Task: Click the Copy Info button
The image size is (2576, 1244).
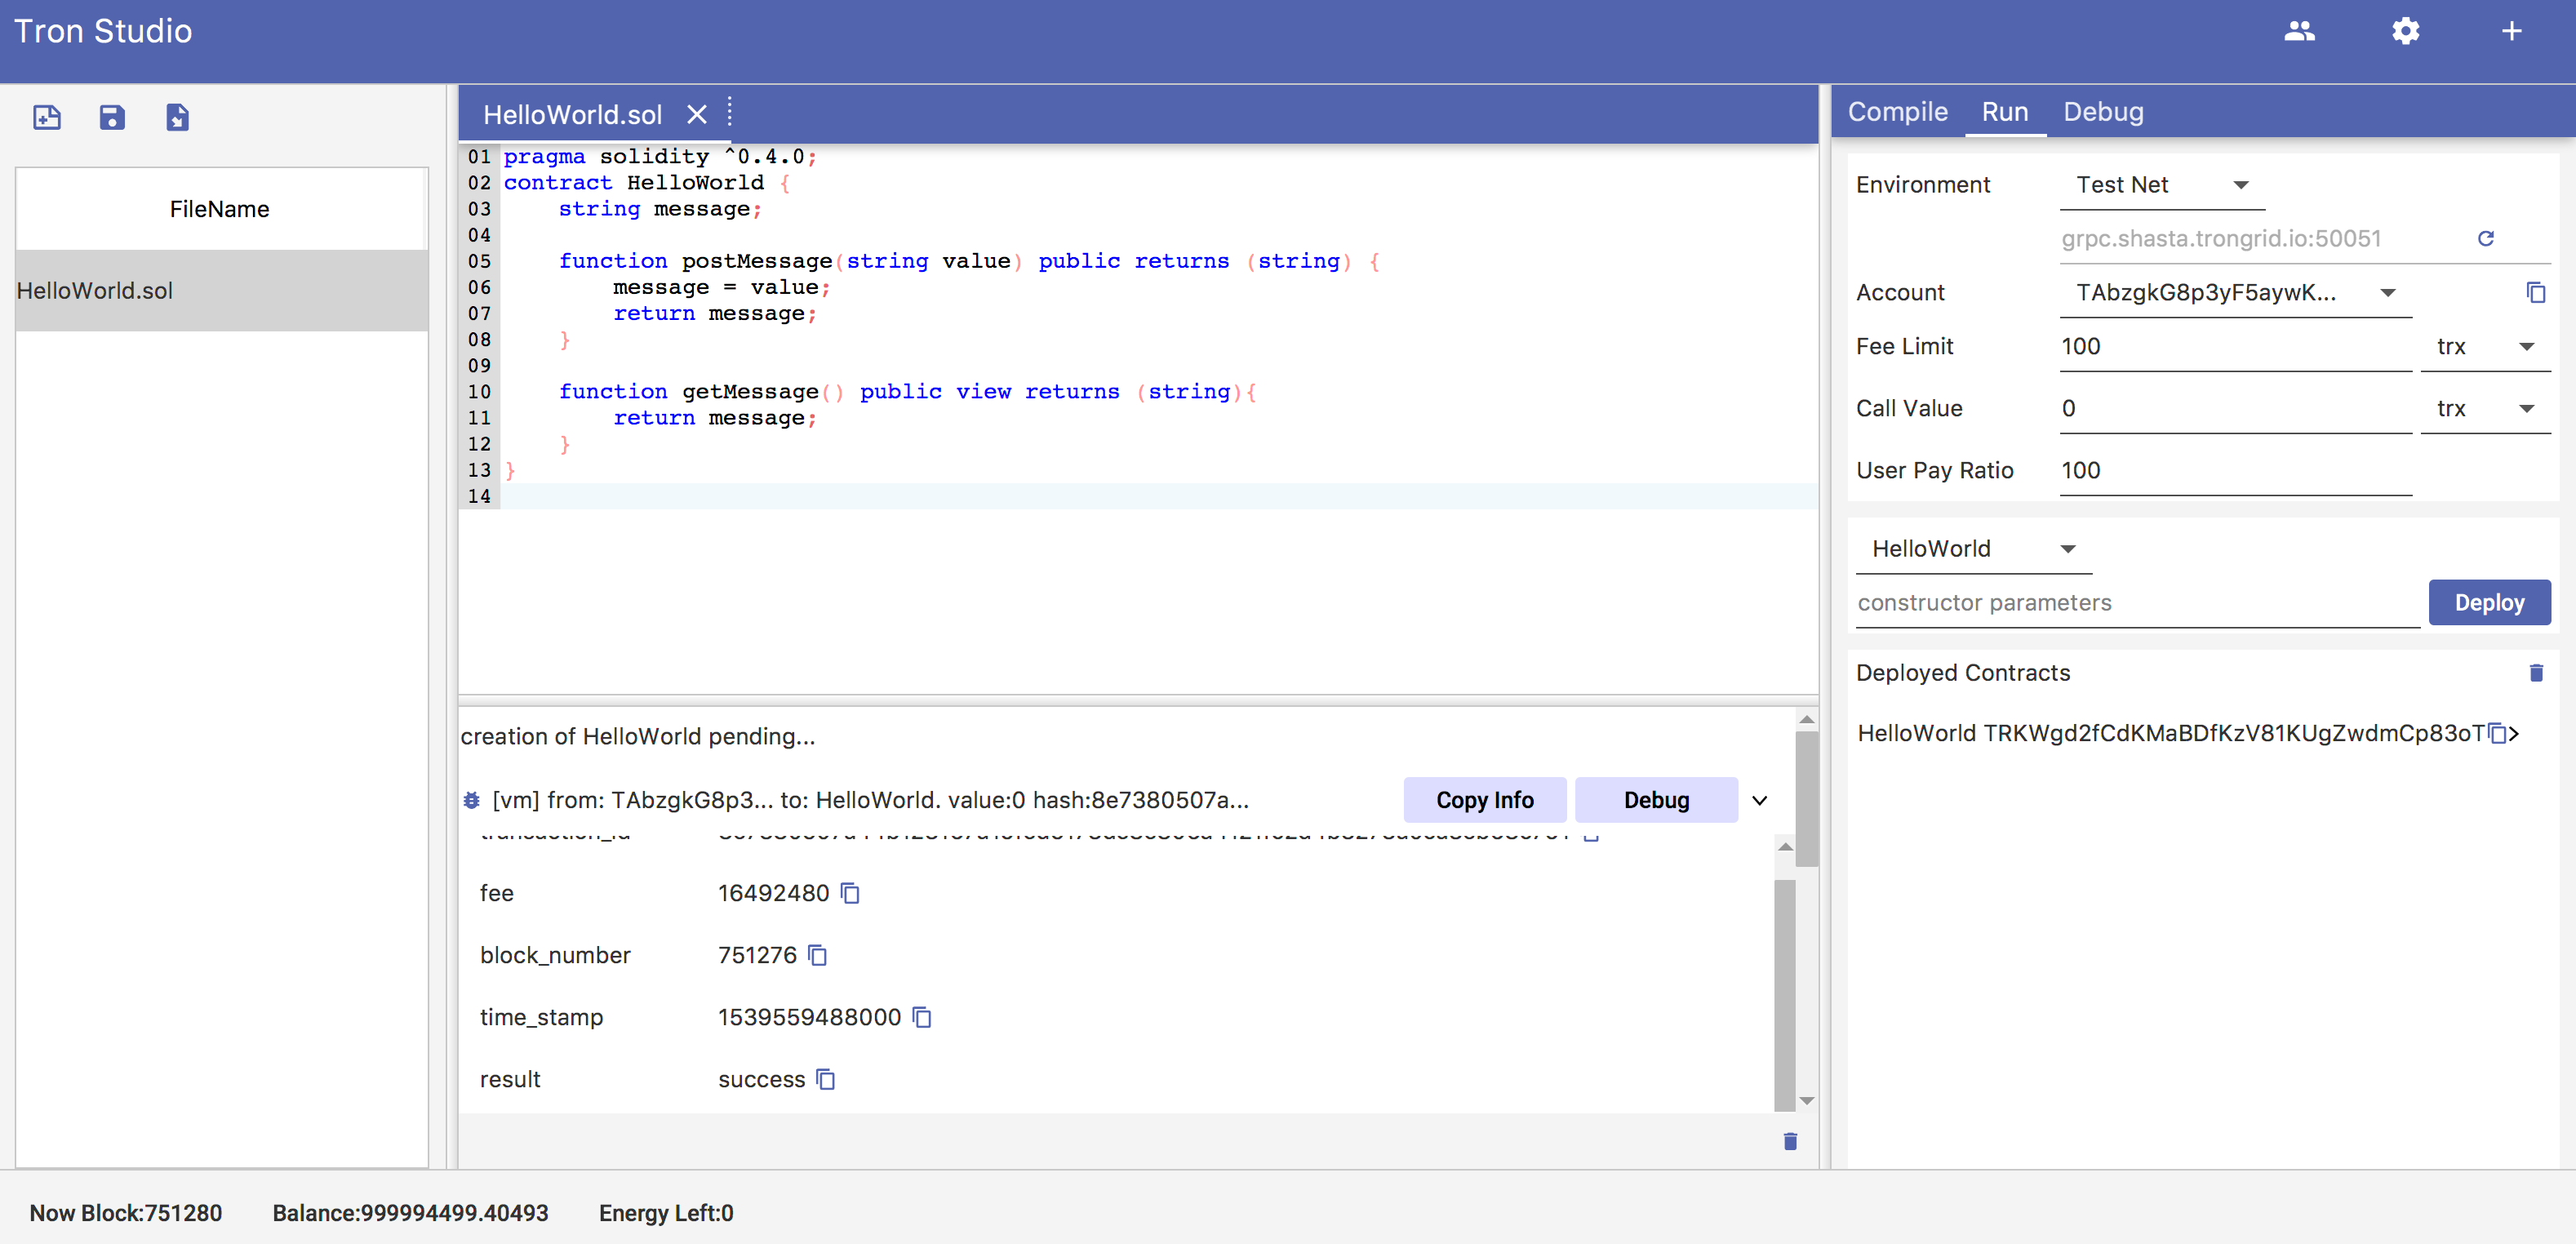Action: pos(1483,800)
